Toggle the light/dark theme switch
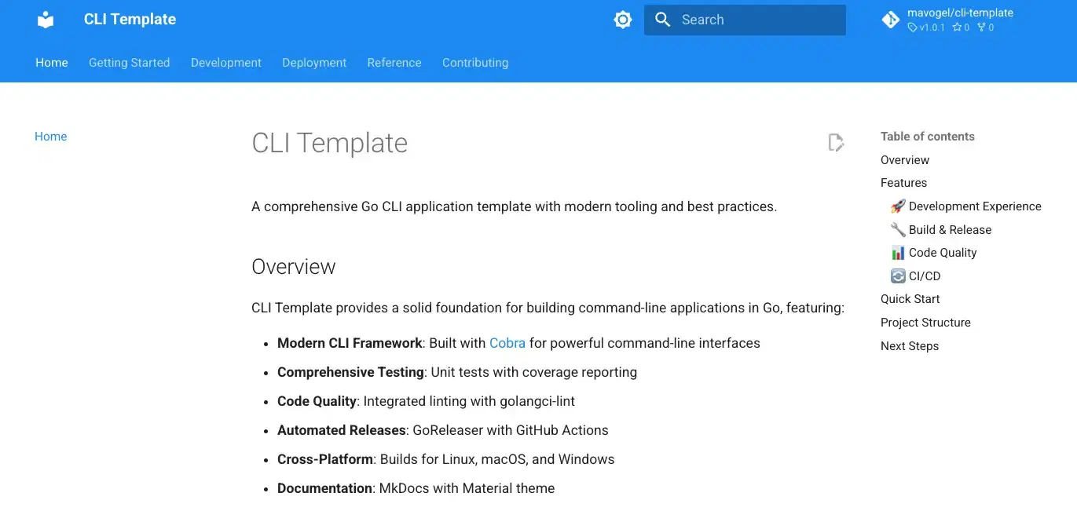Screen dimensions: 1077x522 623,20
